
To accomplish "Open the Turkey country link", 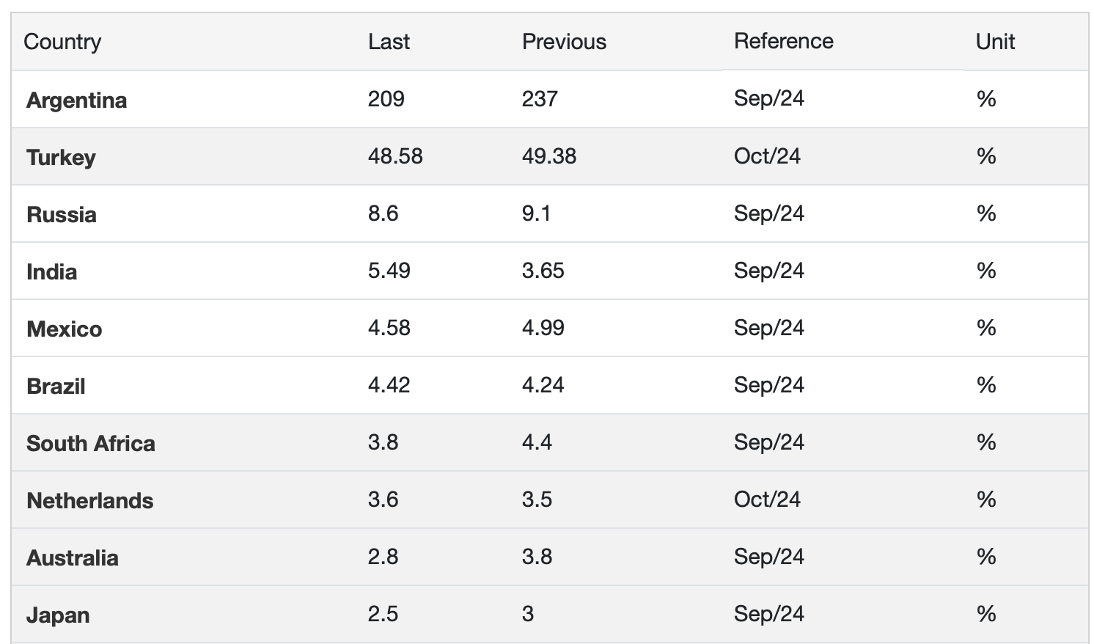I will click(61, 157).
